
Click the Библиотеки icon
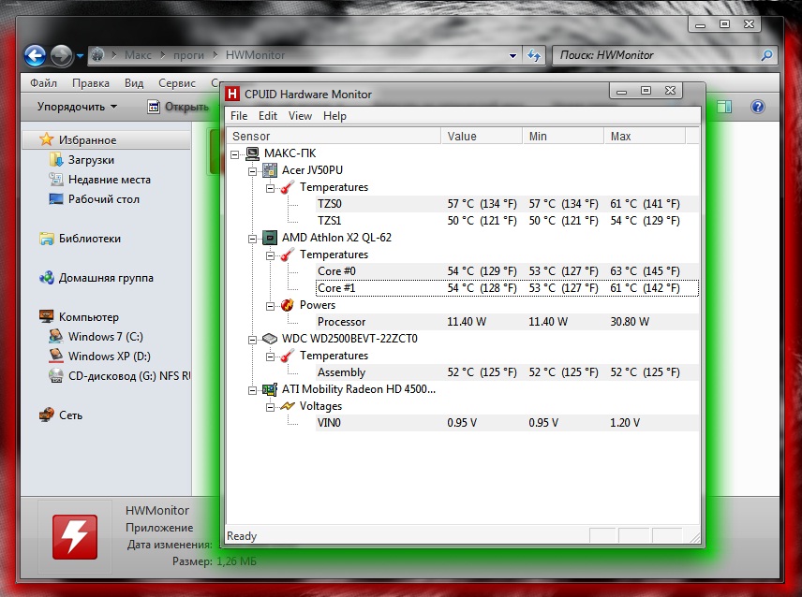pos(47,239)
